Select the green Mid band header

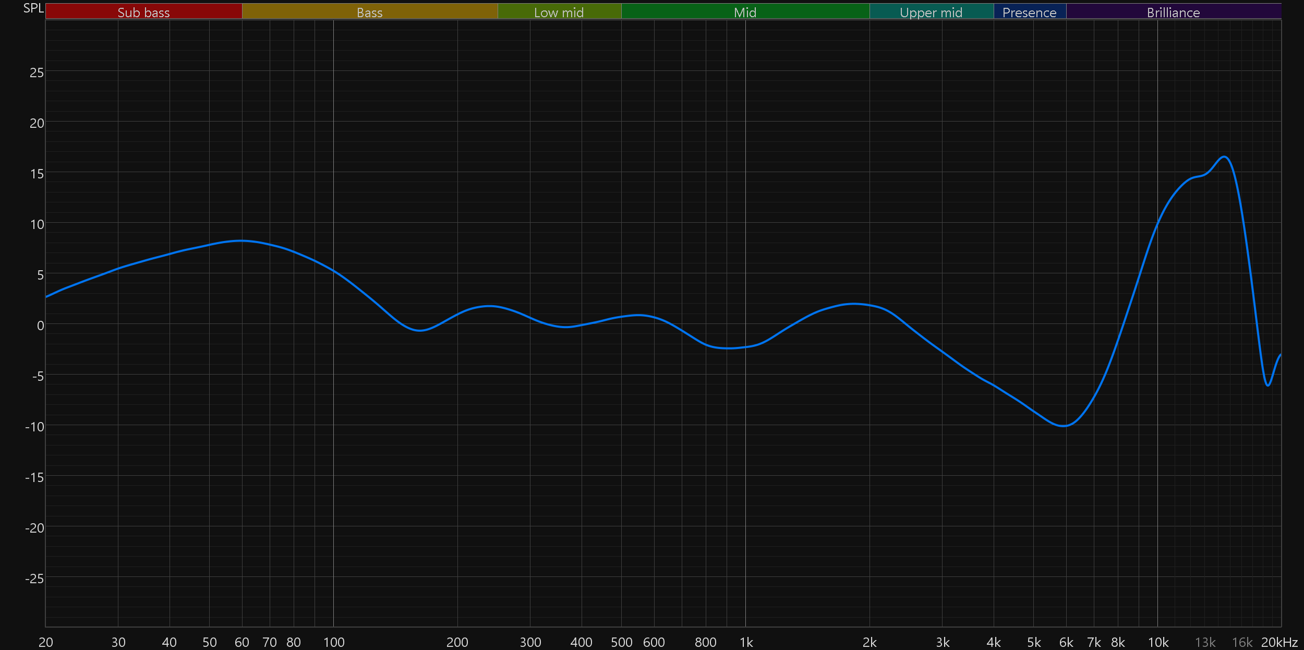745,12
